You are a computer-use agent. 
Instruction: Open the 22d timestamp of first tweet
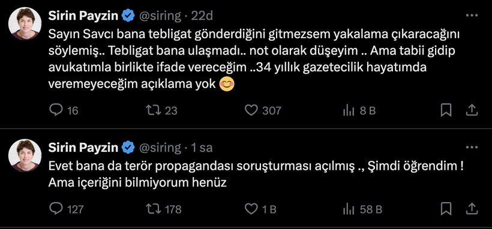coord(202,16)
